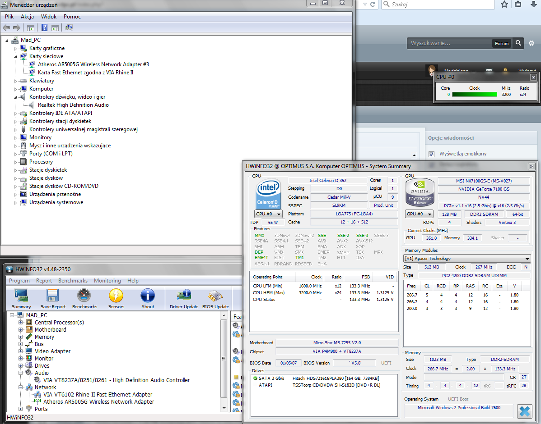Click the Wyszukiwanie forum search field
Screen dimensions: 541x424
(450, 43)
